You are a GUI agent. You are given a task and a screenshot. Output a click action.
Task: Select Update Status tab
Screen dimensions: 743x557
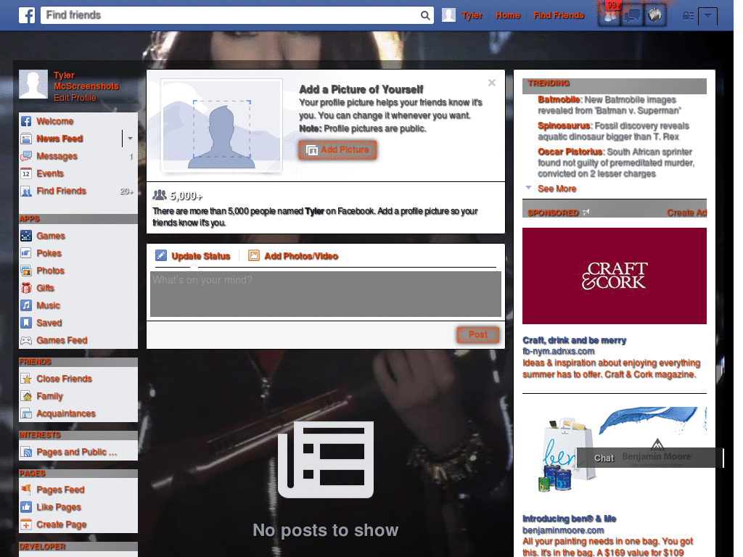(x=193, y=256)
